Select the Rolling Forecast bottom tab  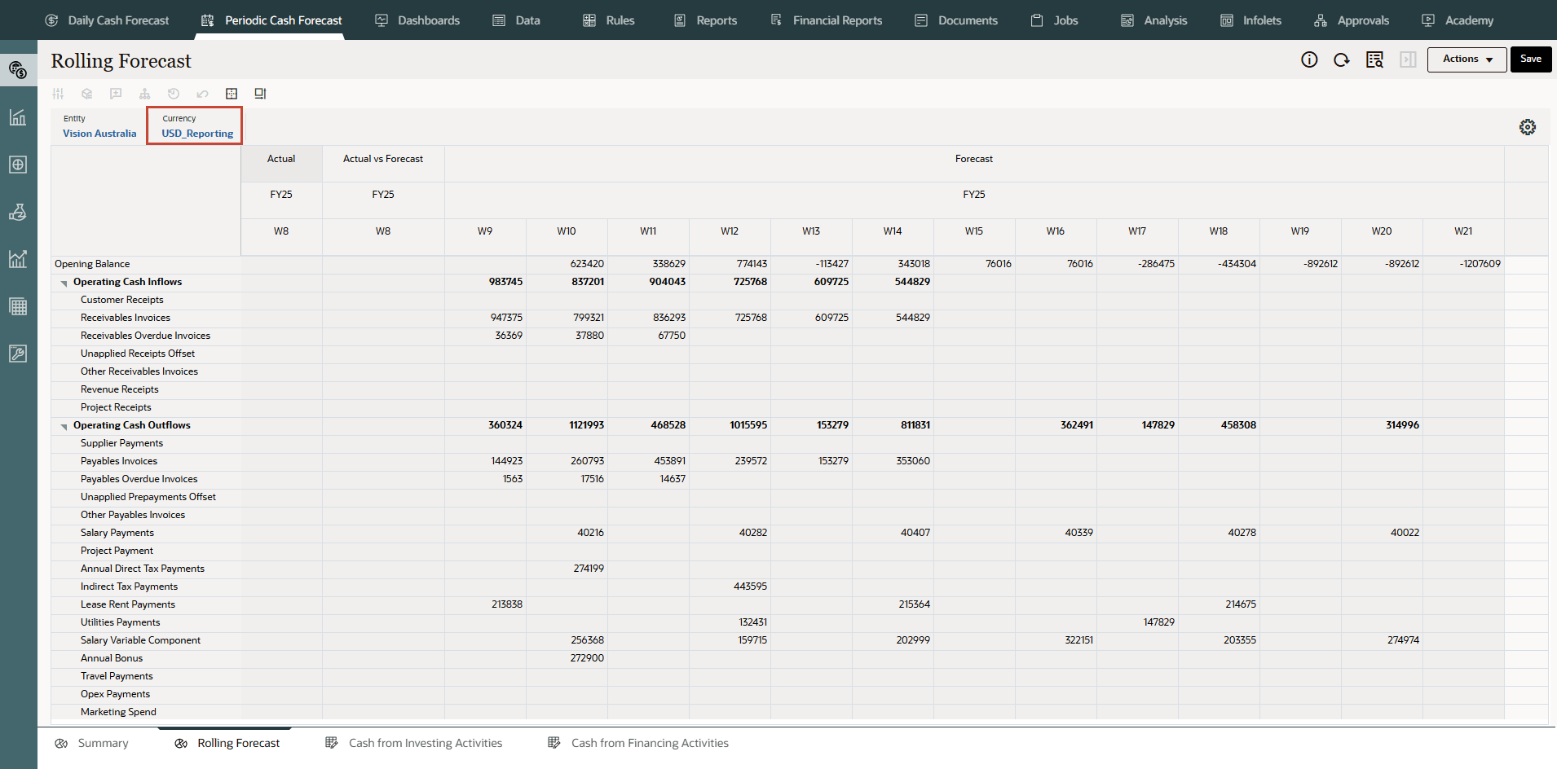[x=227, y=743]
